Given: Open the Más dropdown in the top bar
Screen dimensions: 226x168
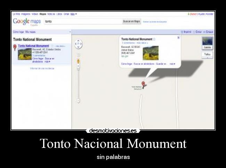Looking at the screenshot, I should point(73,14).
